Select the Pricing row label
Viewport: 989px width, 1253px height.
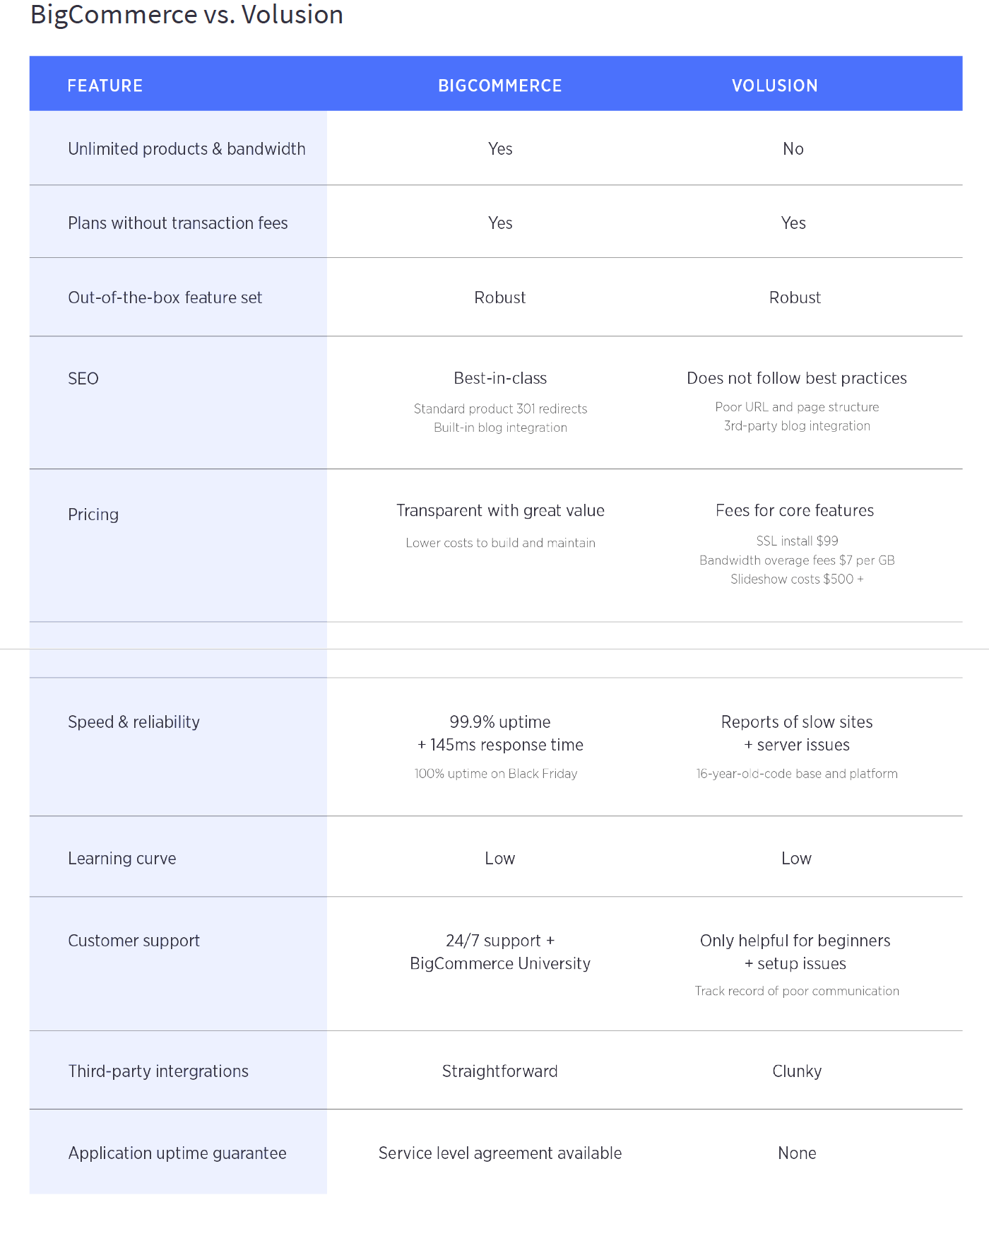93,514
